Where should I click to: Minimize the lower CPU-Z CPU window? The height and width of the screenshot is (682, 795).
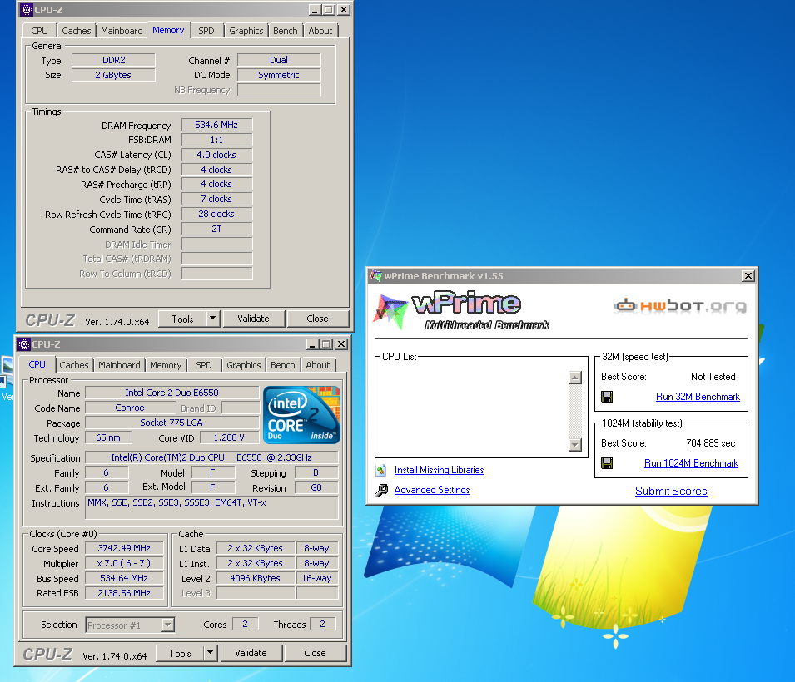point(312,344)
